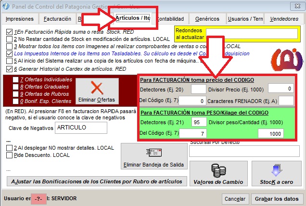Select the Artículos / Items tab
The height and width of the screenshot is (206, 306).
tap(133, 18)
